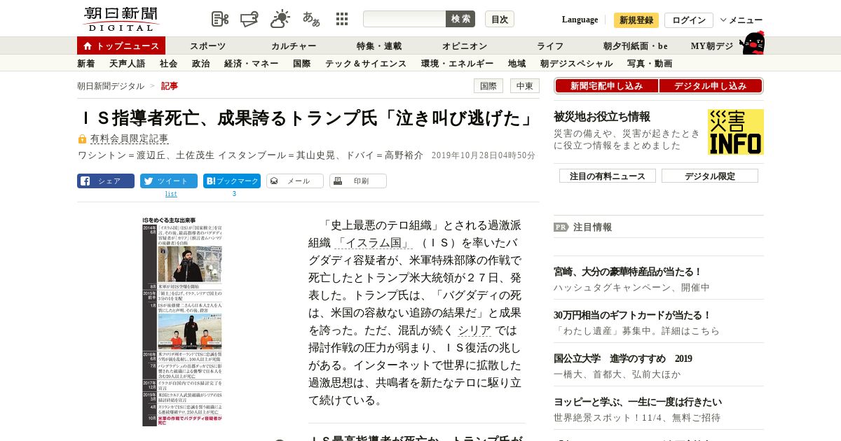Change text size with the ああ icon
The height and width of the screenshot is (441, 841).
pos(311,19)
